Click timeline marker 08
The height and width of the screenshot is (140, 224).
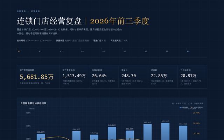167,51
